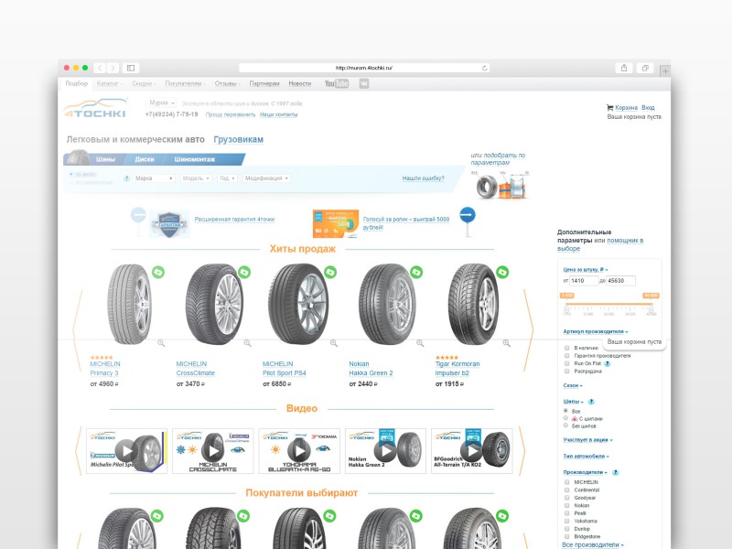This screenshot has width=732, height=549.
Task: Open the Год dropdown
Action: point(227,178)
